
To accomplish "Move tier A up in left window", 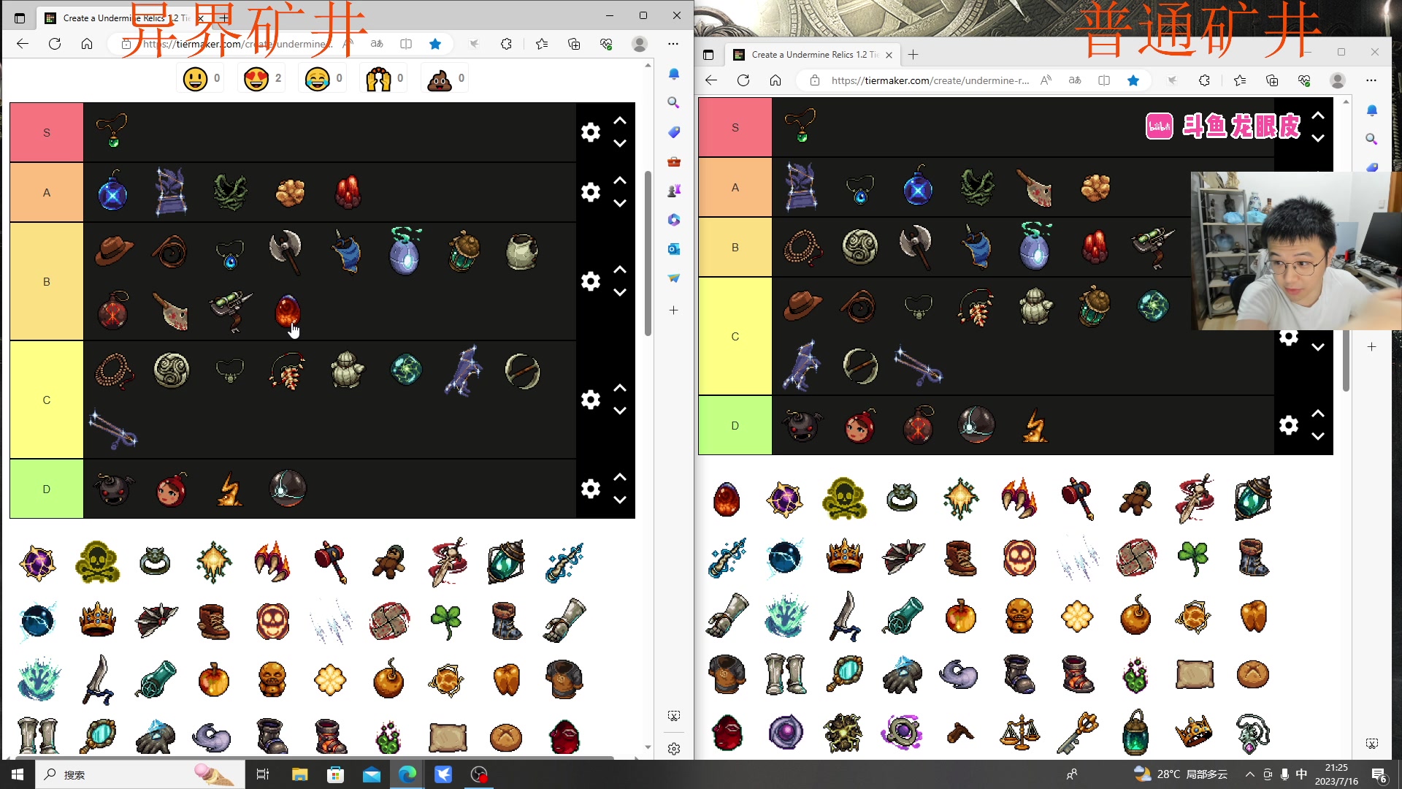I will 620,180.
